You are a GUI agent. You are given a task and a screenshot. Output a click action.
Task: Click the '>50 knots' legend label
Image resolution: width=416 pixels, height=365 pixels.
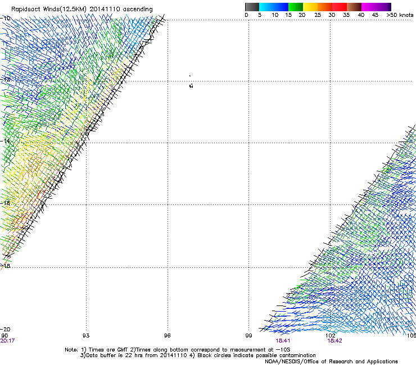point(400,15)
